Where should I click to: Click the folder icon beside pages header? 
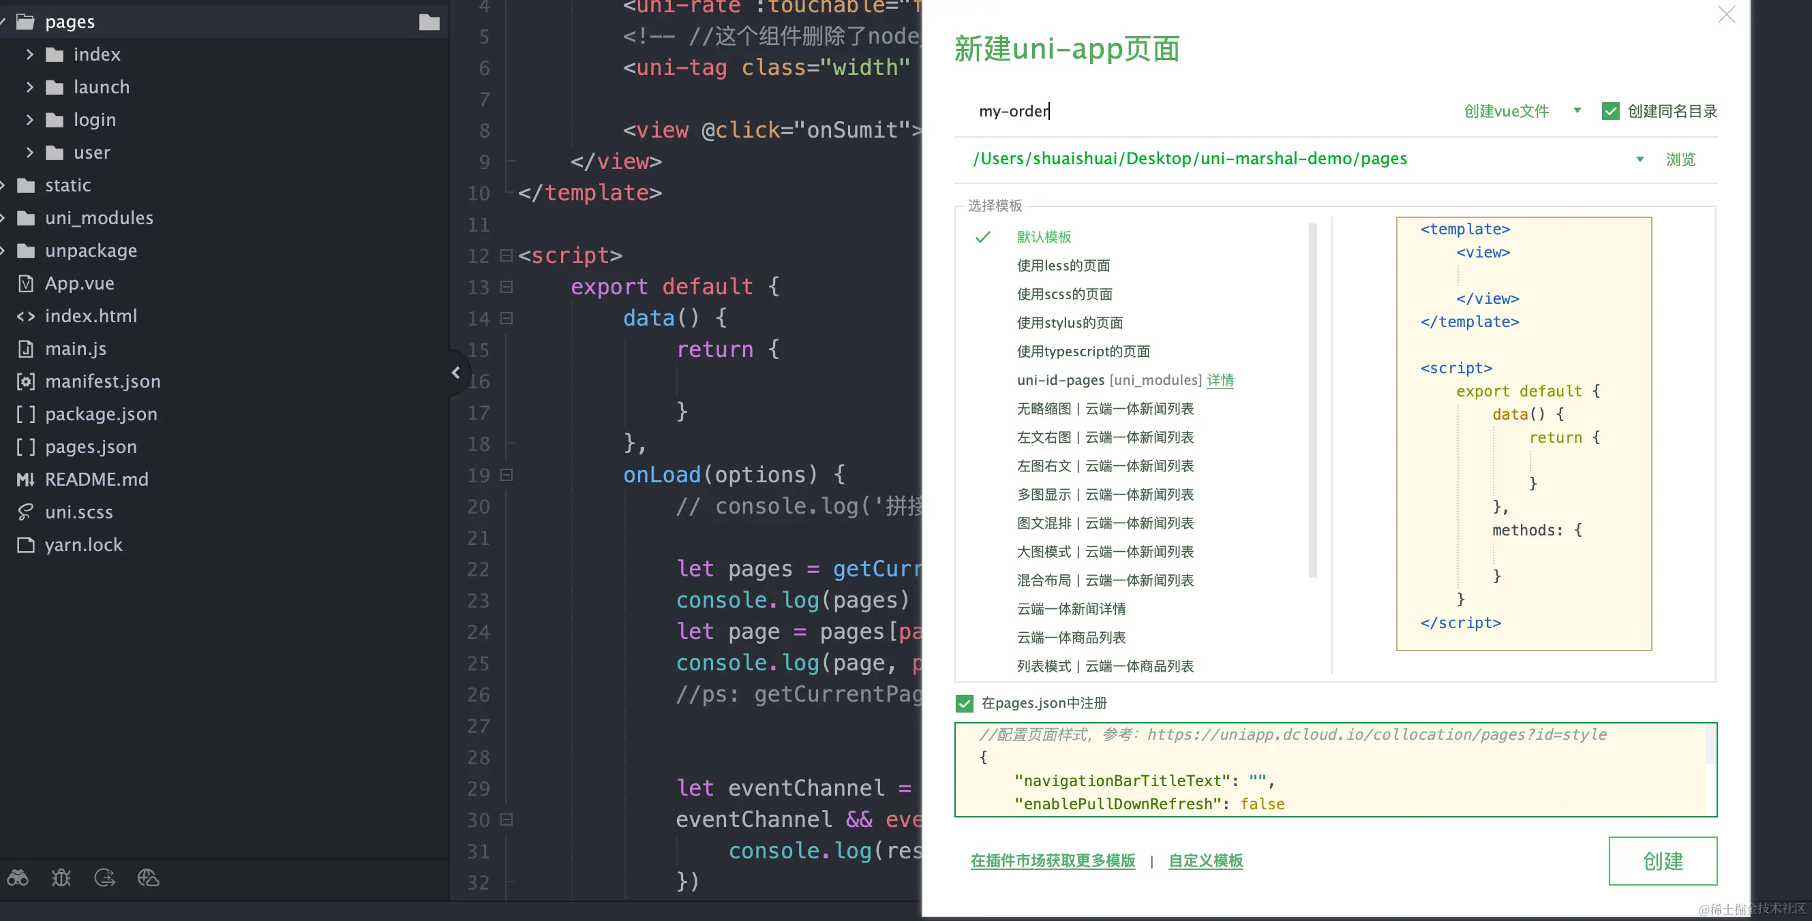point(429,22)
